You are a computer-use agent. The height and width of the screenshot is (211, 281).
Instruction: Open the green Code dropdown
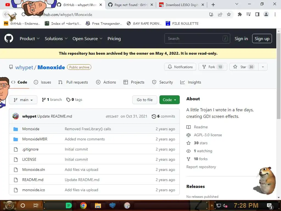[x=169, y=100]
